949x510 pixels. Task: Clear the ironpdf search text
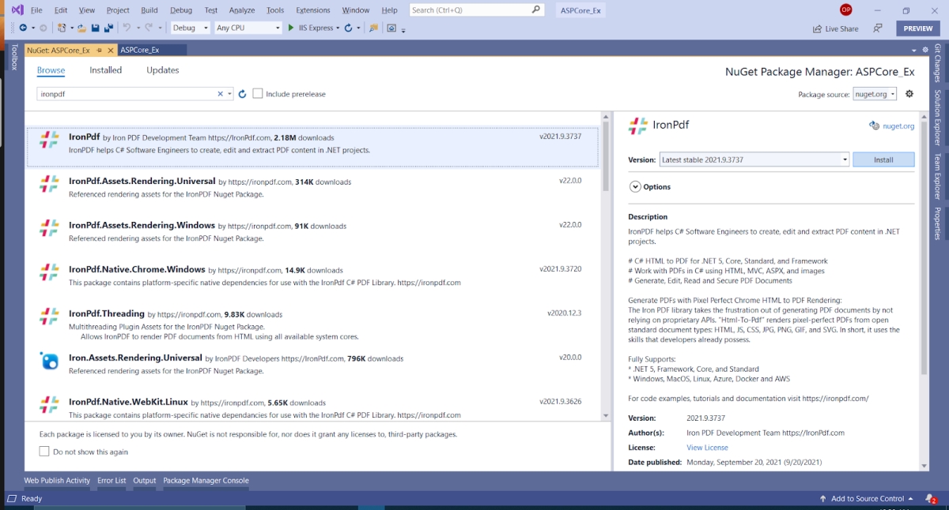[x=221, y=94]
